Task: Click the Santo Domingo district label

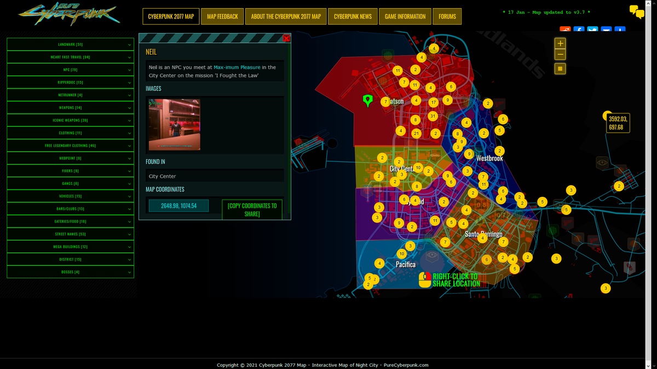Action: 483,234
